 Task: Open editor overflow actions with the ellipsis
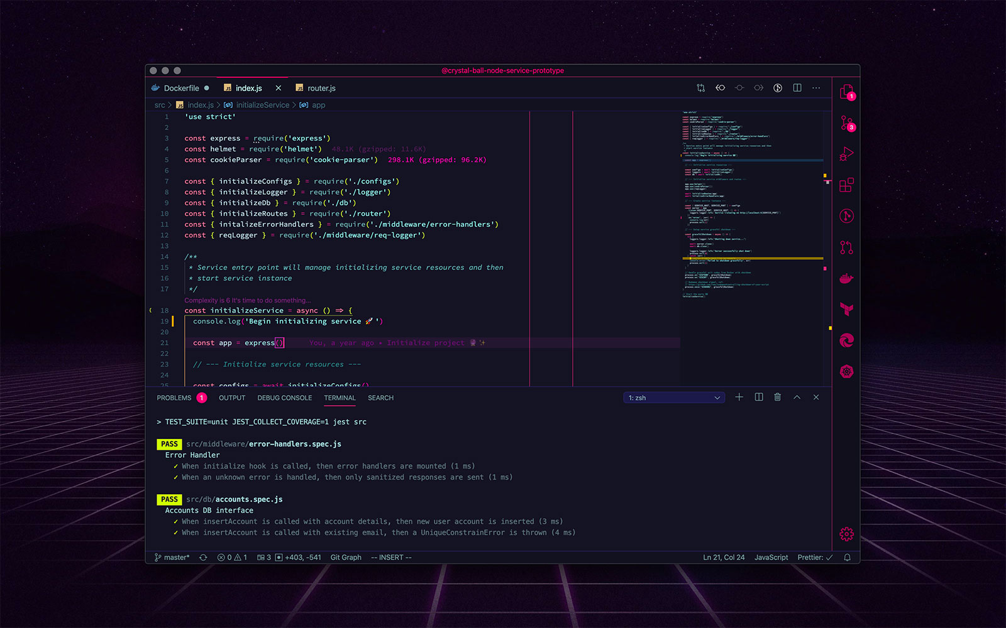(x=816, y=88)
